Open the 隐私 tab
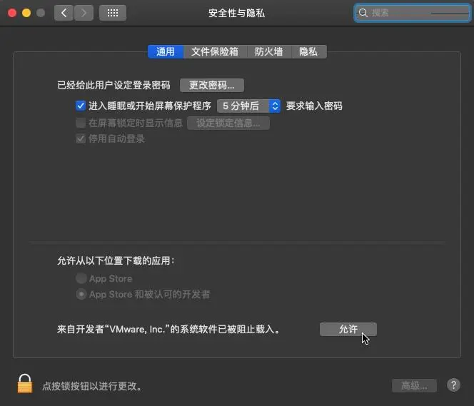This screenshot has height=406, width=474. [x=308, y=51]
